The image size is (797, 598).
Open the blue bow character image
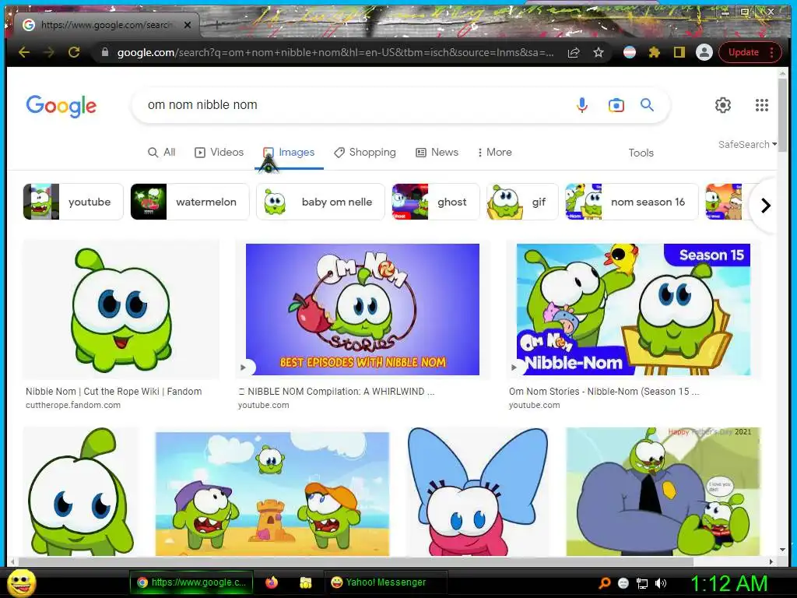pos(479,492)
